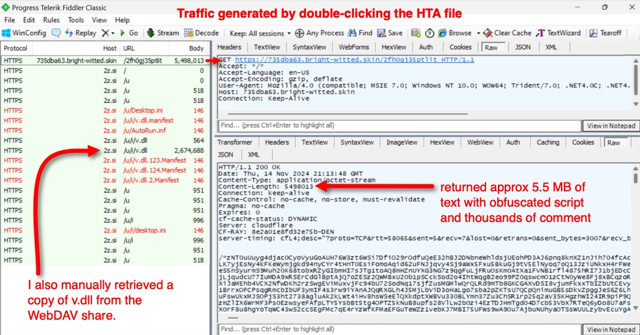Image resolution: width=640 pixels, height=335 pixels.
Task: Open the response Transformer tab
Action: (x=235, y=142)
